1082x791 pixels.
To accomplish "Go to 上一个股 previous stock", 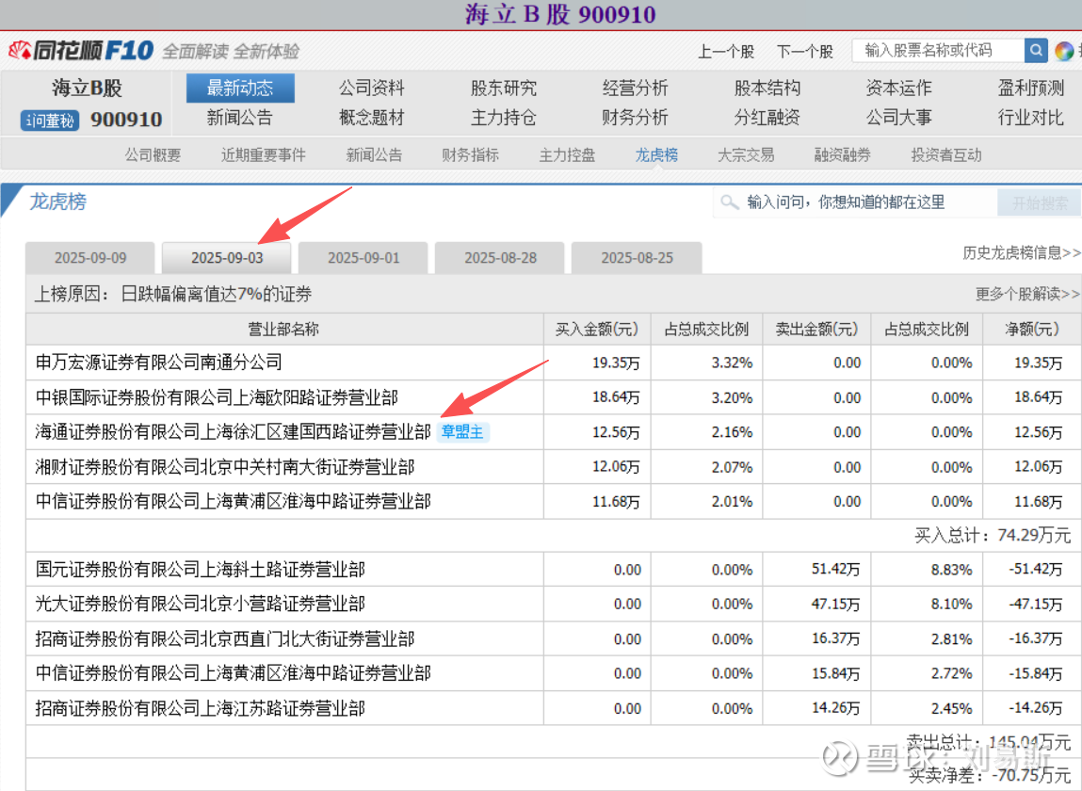I will point(726,52).
